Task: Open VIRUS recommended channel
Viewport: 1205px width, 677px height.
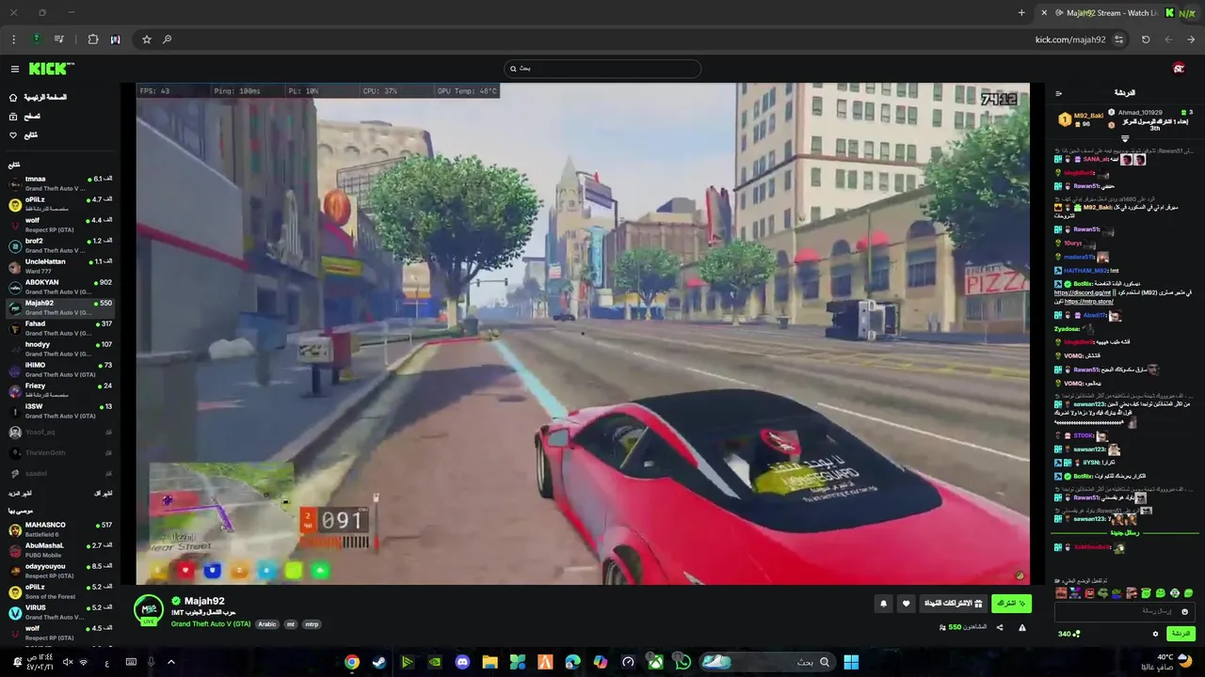Action: point(60,612)
